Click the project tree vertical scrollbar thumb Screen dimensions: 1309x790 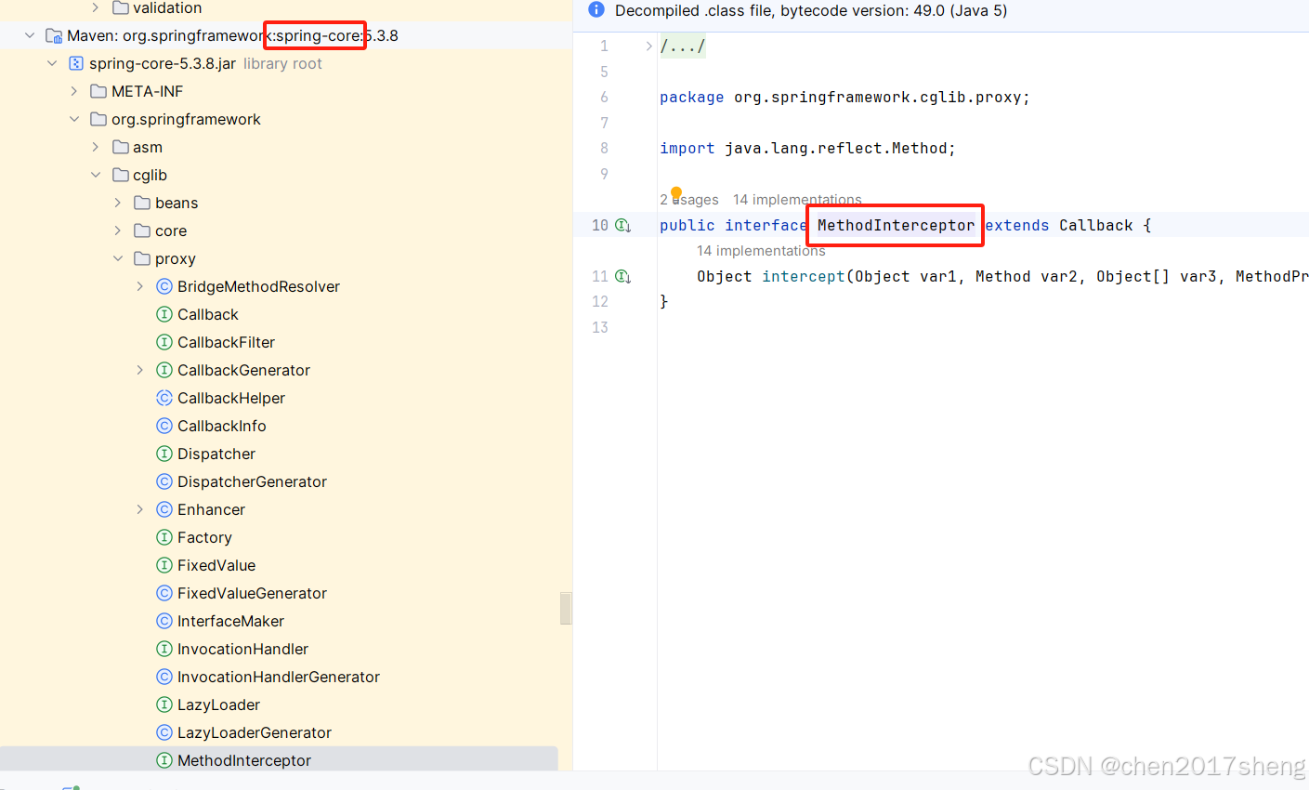coord(565,609)
